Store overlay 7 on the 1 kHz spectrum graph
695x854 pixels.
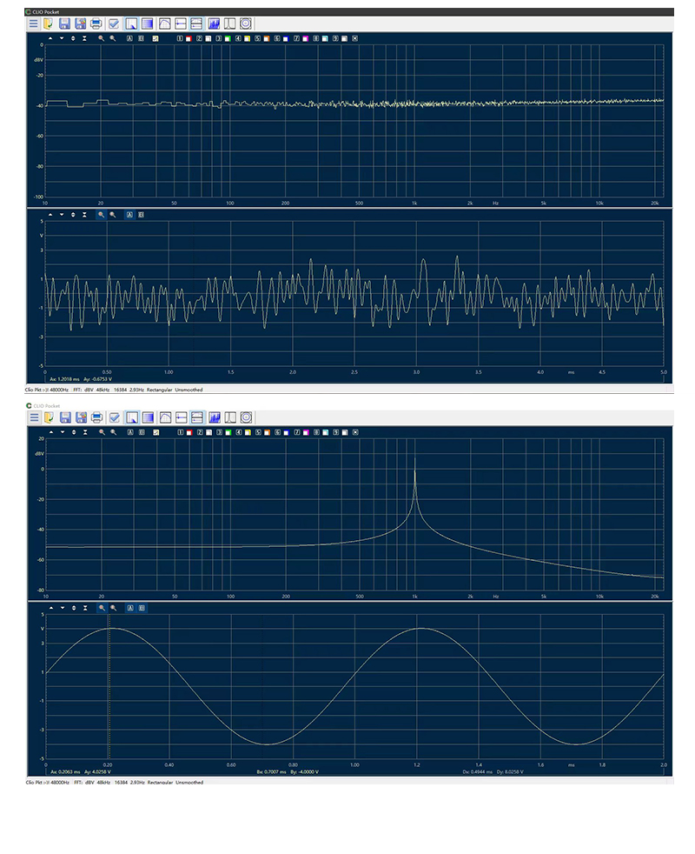click(x=296, y=432)
